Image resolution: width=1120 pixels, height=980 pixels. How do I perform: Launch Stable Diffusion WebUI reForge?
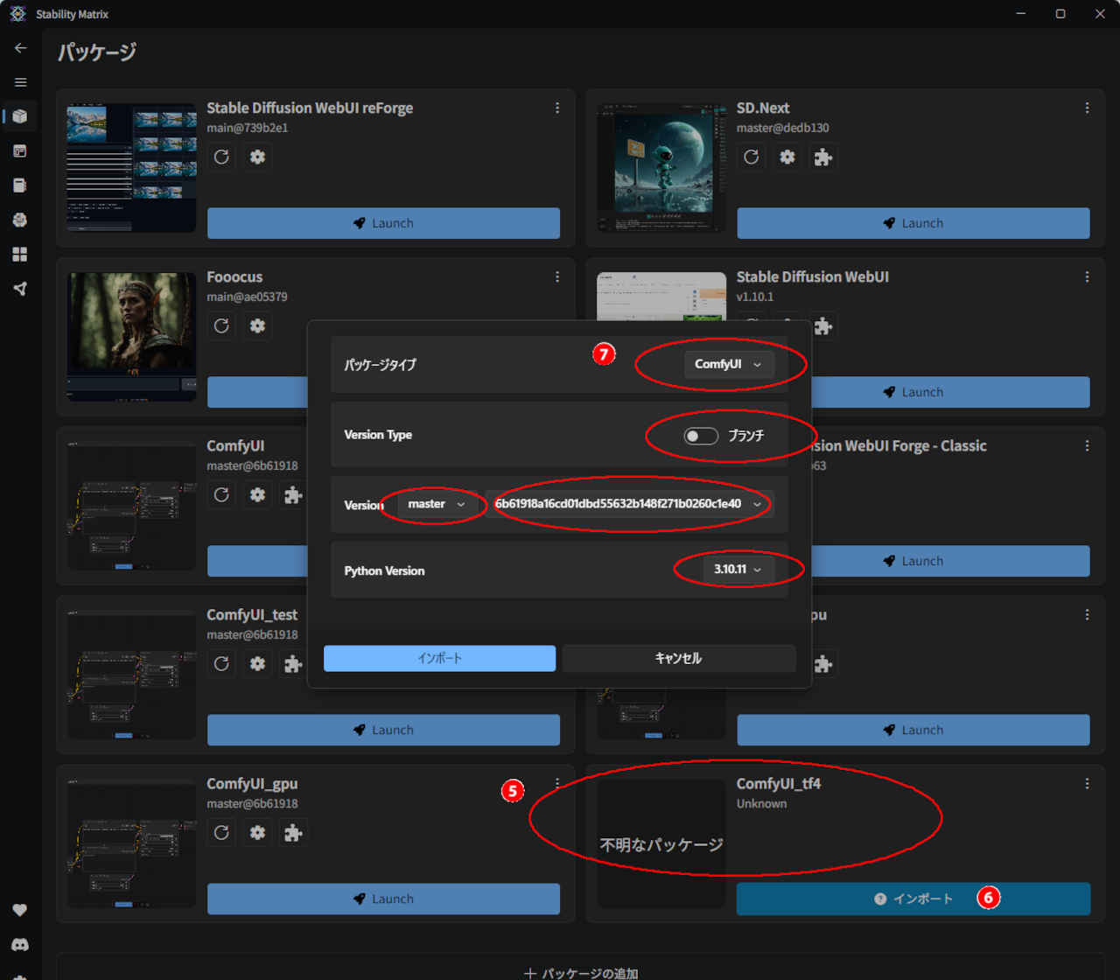[383, 223]
